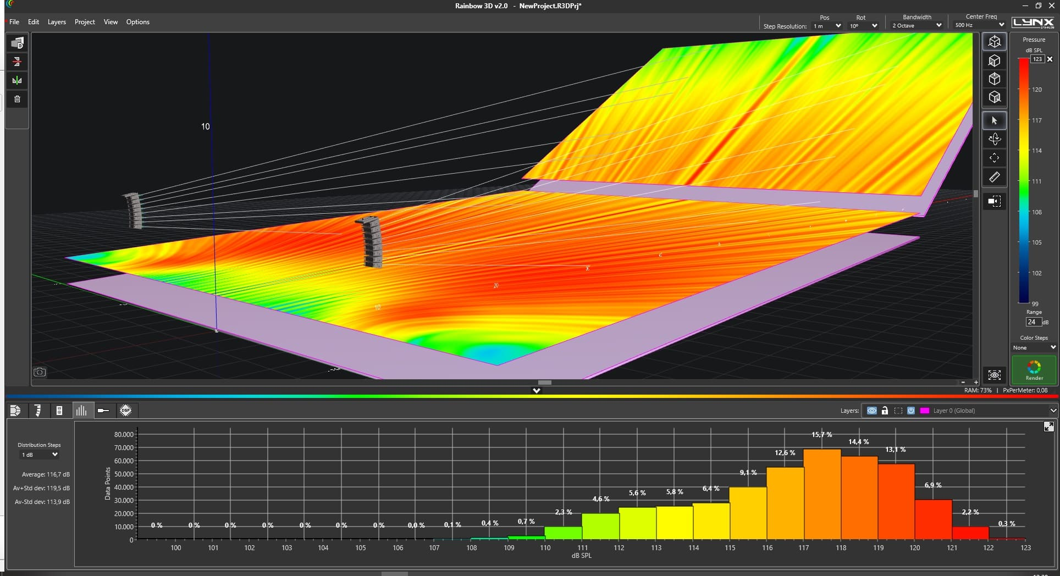Take a viewport snapshot with camera icon
The height and width of the screenshot is (576, 1060).
point(40,372)
